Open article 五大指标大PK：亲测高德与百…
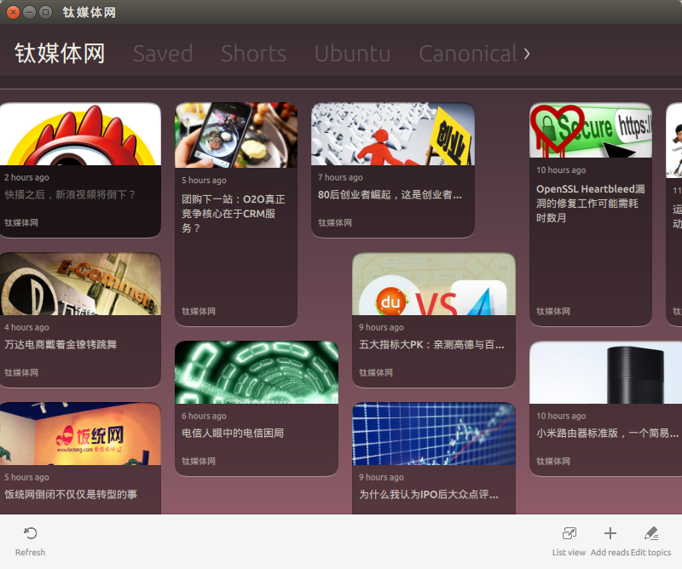The image size is (682, 569). (431, 345)
